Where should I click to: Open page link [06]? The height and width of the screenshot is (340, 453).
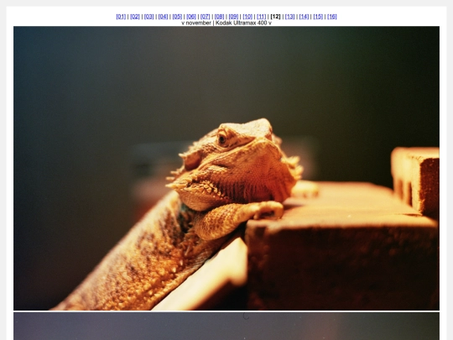click(x=191, y=17)
